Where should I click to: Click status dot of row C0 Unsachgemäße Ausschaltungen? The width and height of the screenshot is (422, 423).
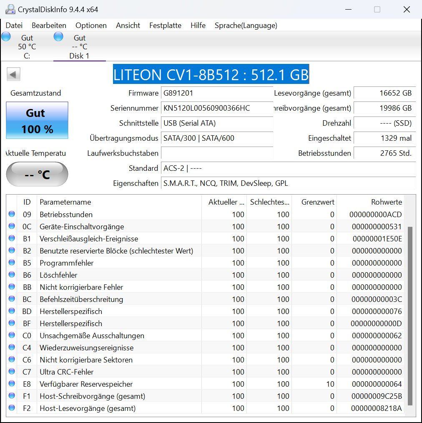[12, 335]
